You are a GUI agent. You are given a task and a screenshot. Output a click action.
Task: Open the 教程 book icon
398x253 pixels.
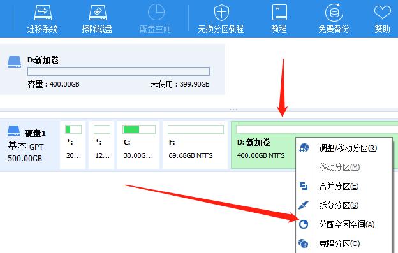[x=279, y=12]
